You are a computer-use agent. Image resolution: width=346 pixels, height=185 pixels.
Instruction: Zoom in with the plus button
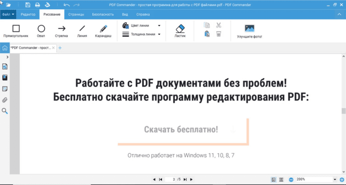tap(342, 179)
